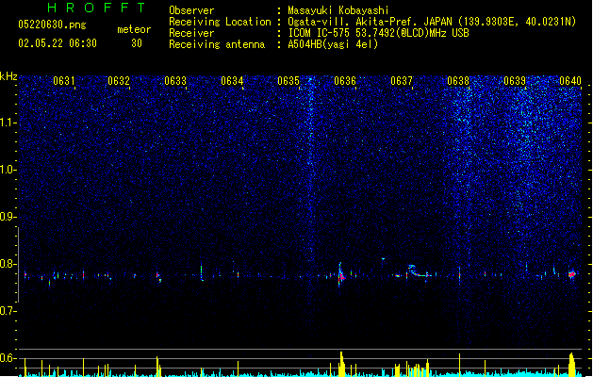Click the kHz axis unit label
This screenshot has height=377, width=593.
tap(8, 76)
